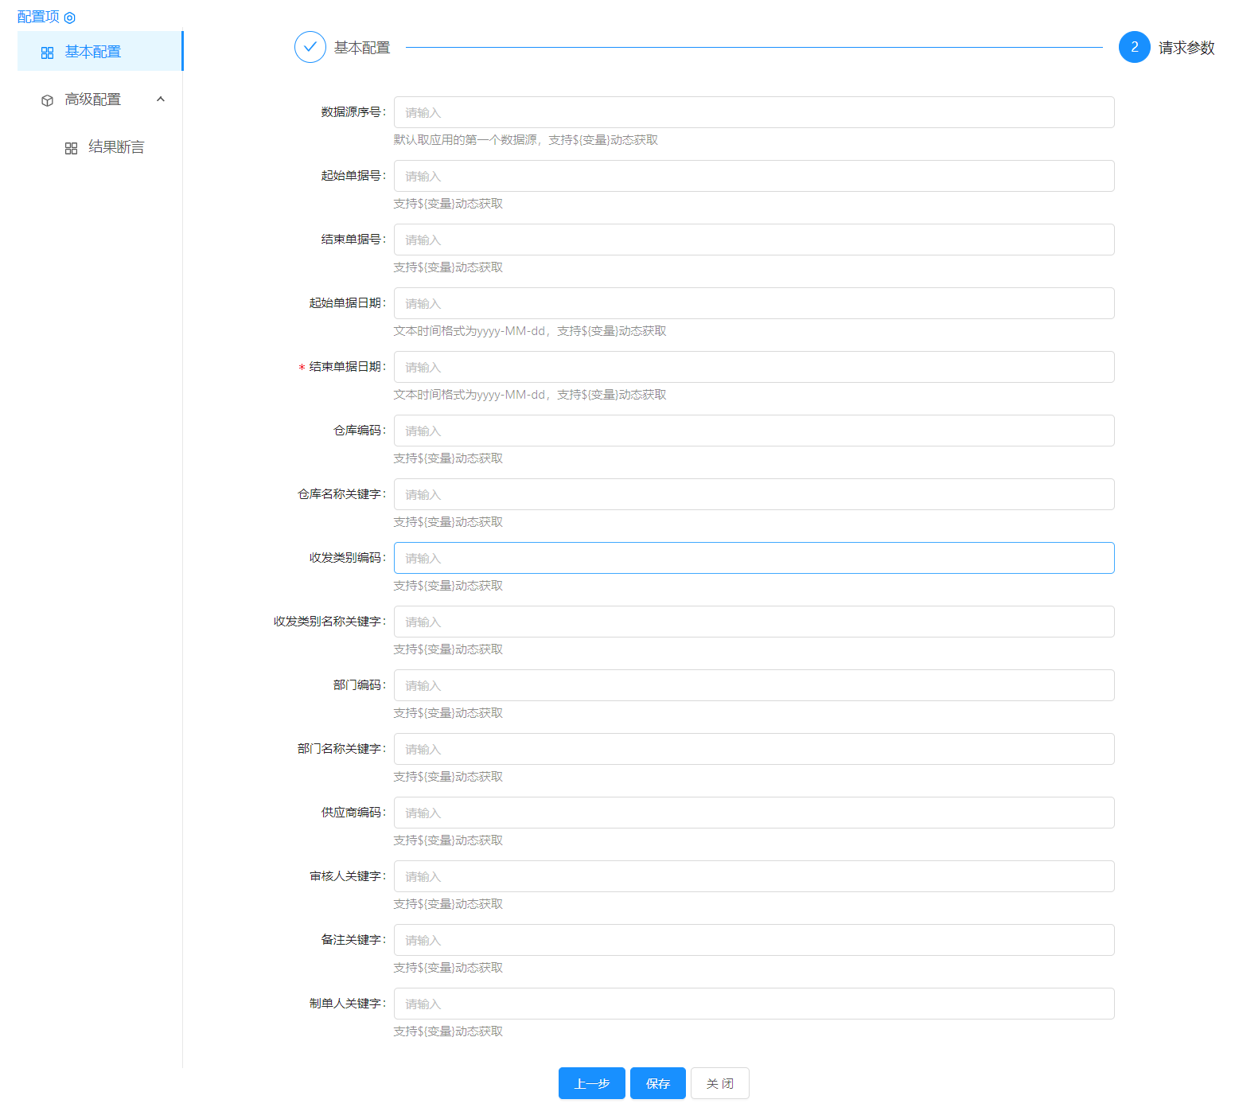Click the 供应商编码 input field
The height and width of the screenshot is (1119, 1235).
click(x=753, y=813)
